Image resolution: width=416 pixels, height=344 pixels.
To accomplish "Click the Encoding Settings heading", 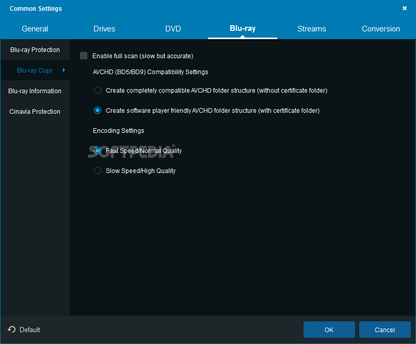I will tap(118, 131).
